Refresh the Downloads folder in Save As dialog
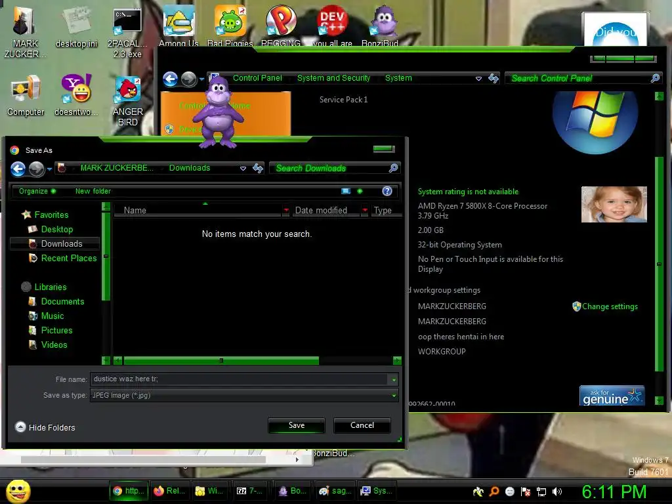Image resolution: width=672 pixels, height=504 pixels. point(257,168)
